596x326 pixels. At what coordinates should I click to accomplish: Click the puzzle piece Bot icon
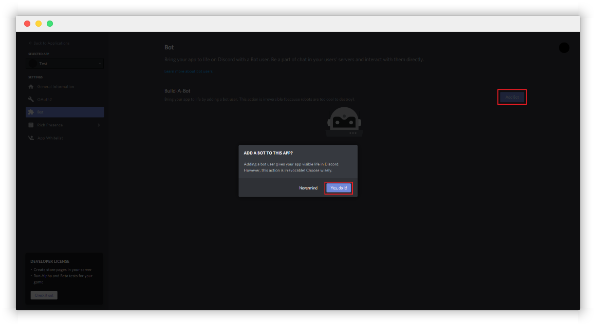click(x=31, y=112)
